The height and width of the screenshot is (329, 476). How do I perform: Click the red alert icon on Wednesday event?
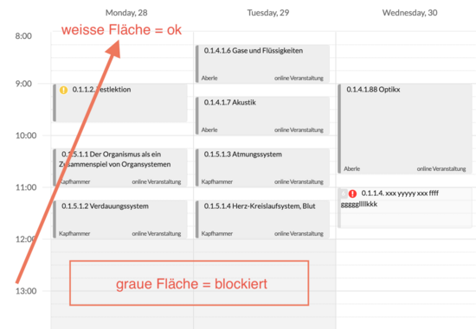[x=352, y=193]
